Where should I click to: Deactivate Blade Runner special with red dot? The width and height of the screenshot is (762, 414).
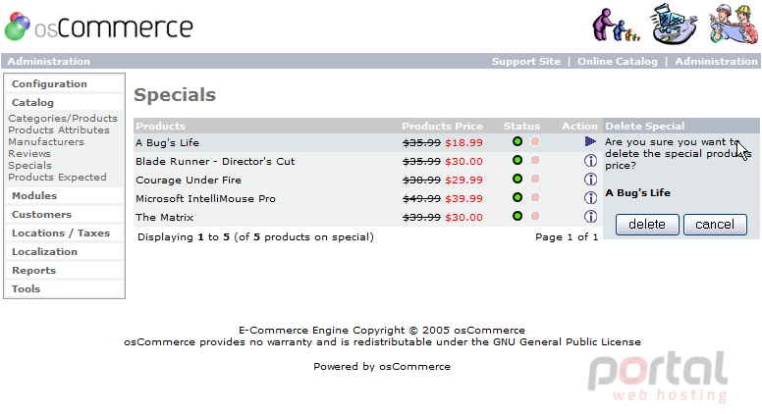[535, 160]
